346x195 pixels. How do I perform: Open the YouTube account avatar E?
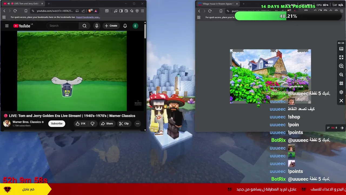click(x=135, y=26)
